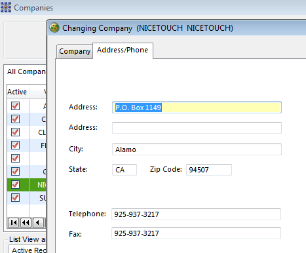Click the State field with CA

pyautogui.click(x=124, y=170)
